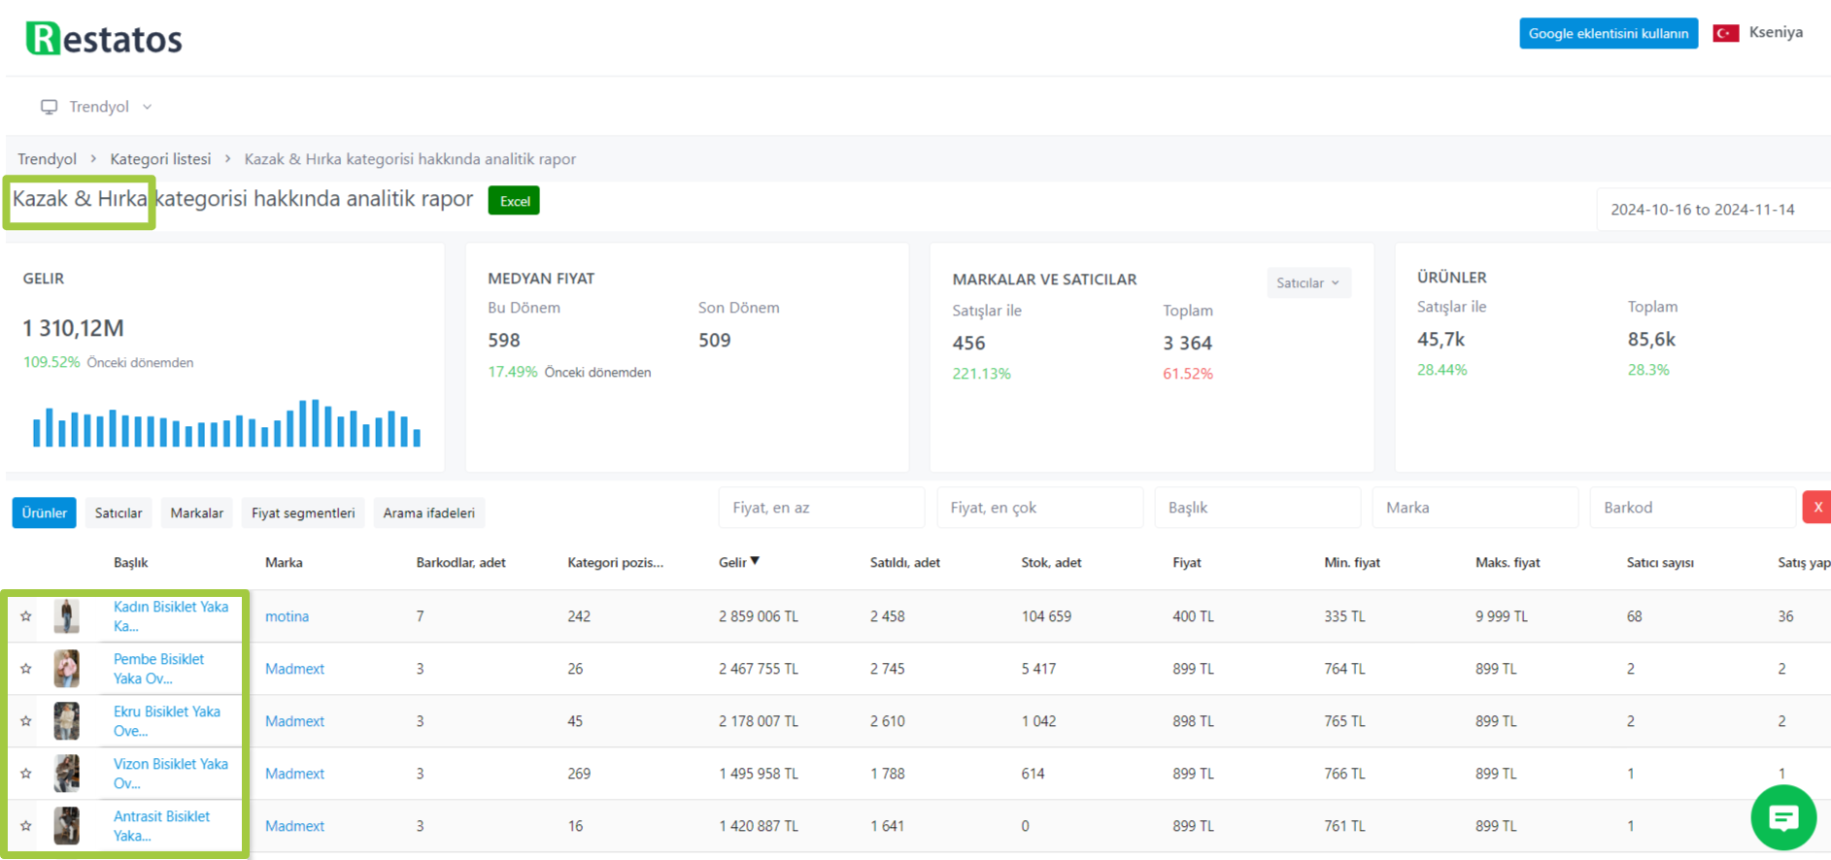Open Madmext brand link in Antrasit Bisiklet row

[294, 826]
